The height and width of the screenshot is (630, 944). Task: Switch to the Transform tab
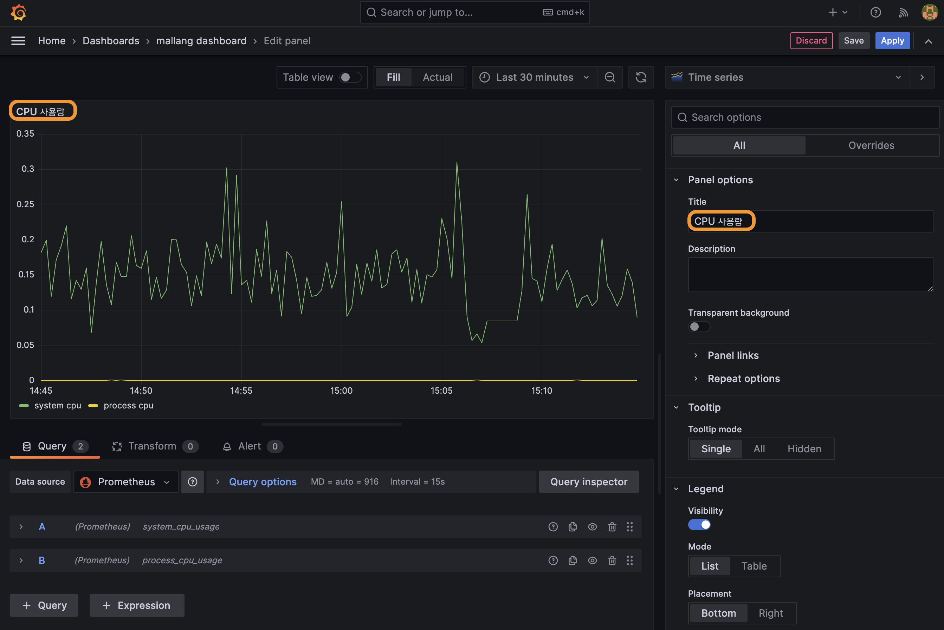(152, 446)
